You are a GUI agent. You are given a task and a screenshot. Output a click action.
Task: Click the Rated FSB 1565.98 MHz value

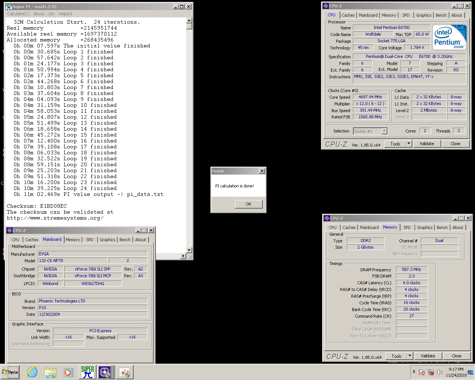pyautogui.click(x=370, y=117)
